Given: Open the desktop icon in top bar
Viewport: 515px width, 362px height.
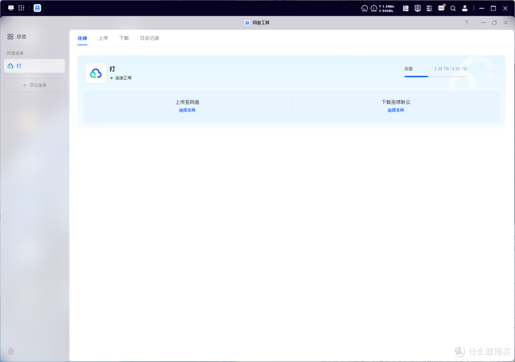Looking at the screenshot, I should 11,8.
